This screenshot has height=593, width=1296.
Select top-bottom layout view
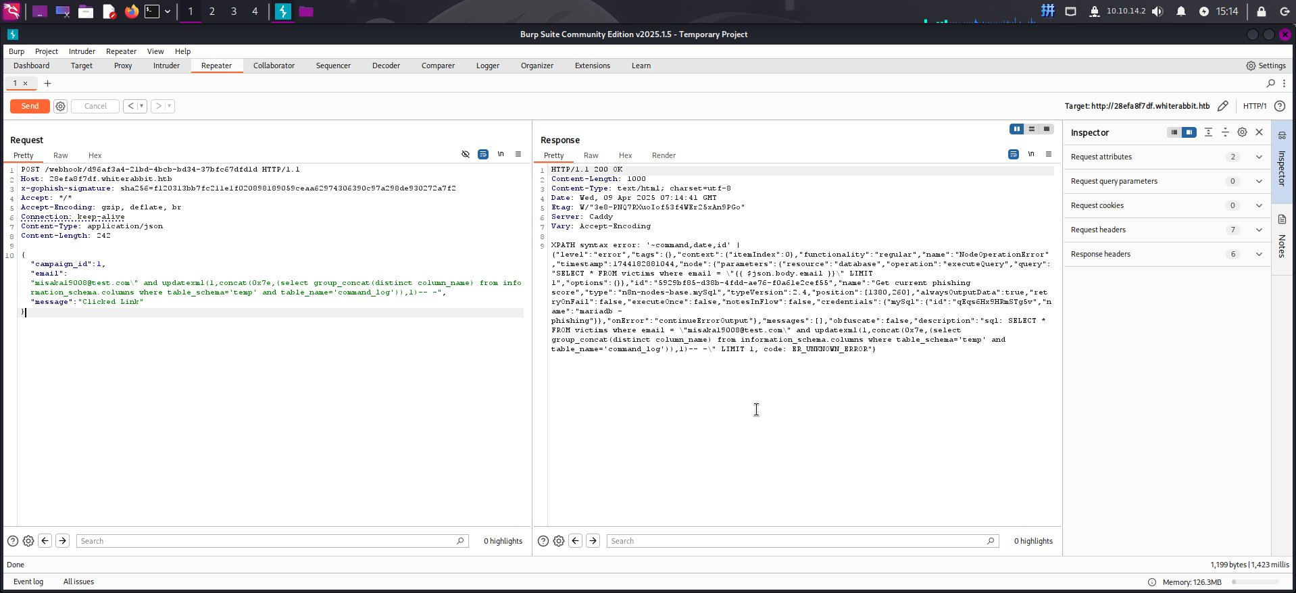click(x=1032, y=129)
